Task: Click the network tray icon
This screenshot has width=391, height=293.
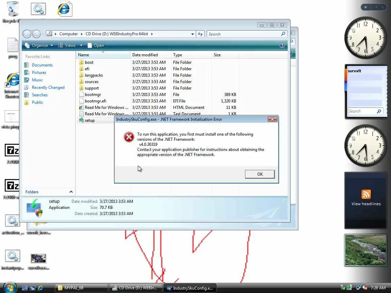Action: (358, 288)
